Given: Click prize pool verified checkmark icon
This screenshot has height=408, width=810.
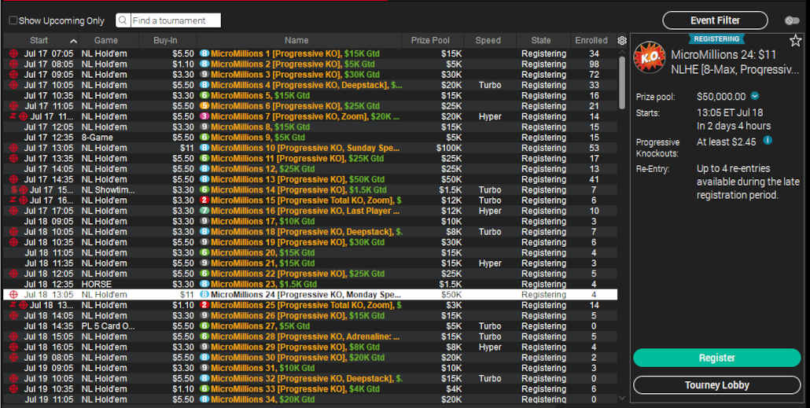Looking at the screenshot, I should click(x=755, y=96).
